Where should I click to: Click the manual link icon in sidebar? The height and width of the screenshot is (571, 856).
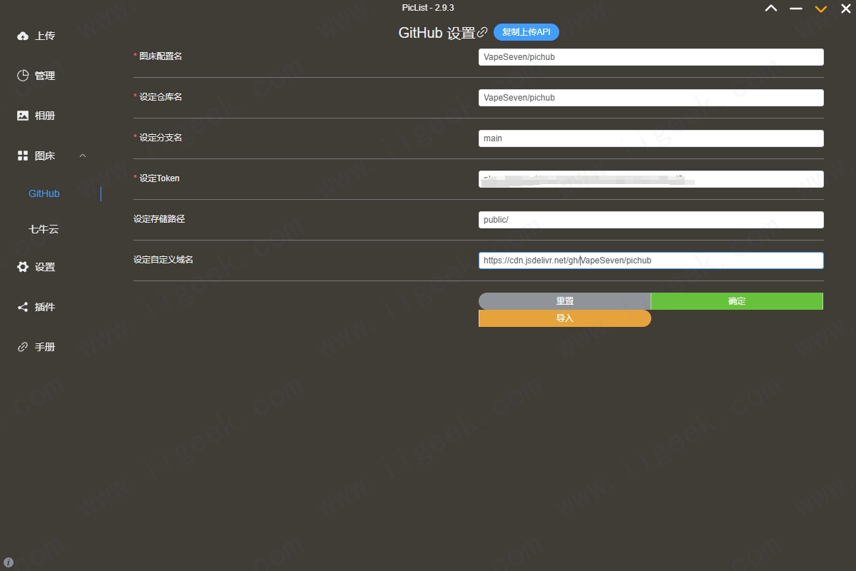point(23,347)
